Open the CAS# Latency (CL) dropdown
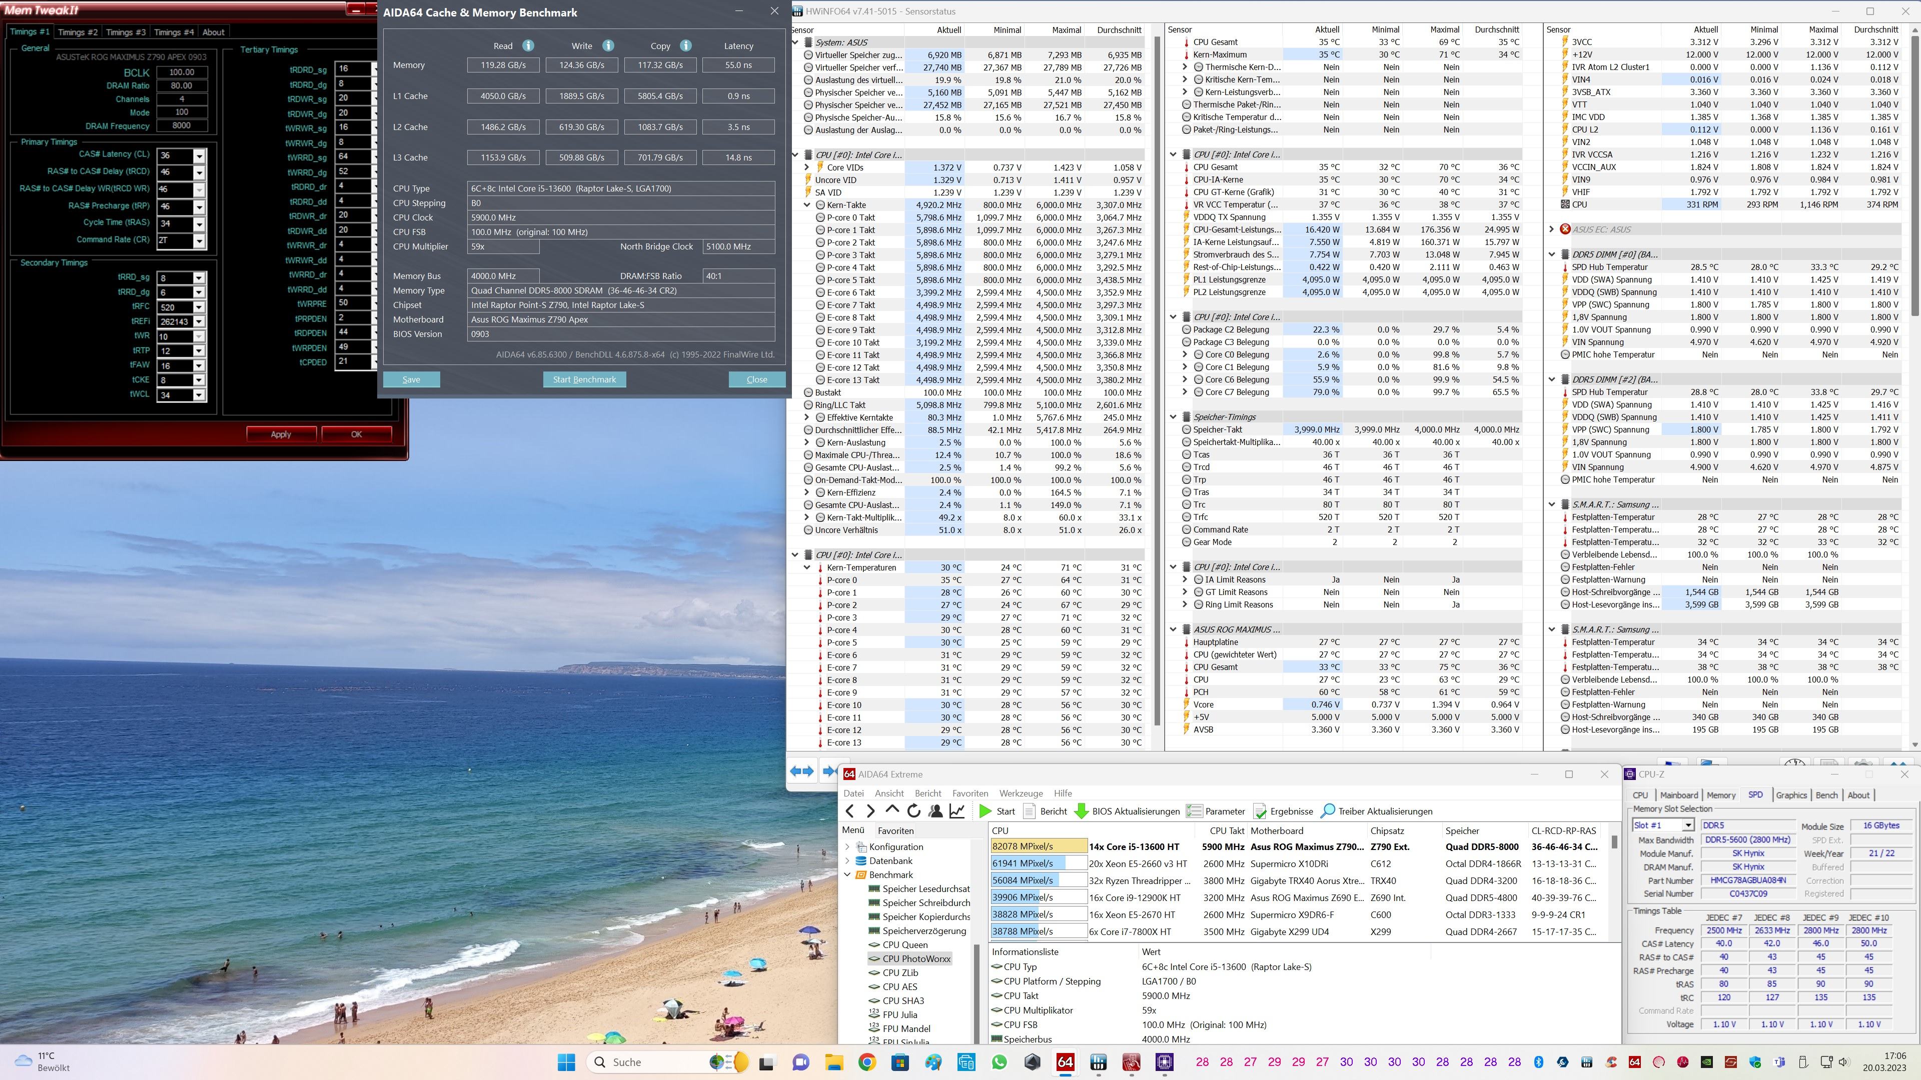The width and height of the screenshot is (1921, 1080). click(199, 156)
